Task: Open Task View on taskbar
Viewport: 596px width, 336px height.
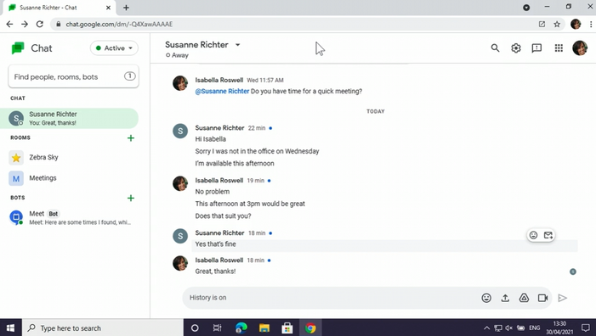Action: (x=217, y=328)
